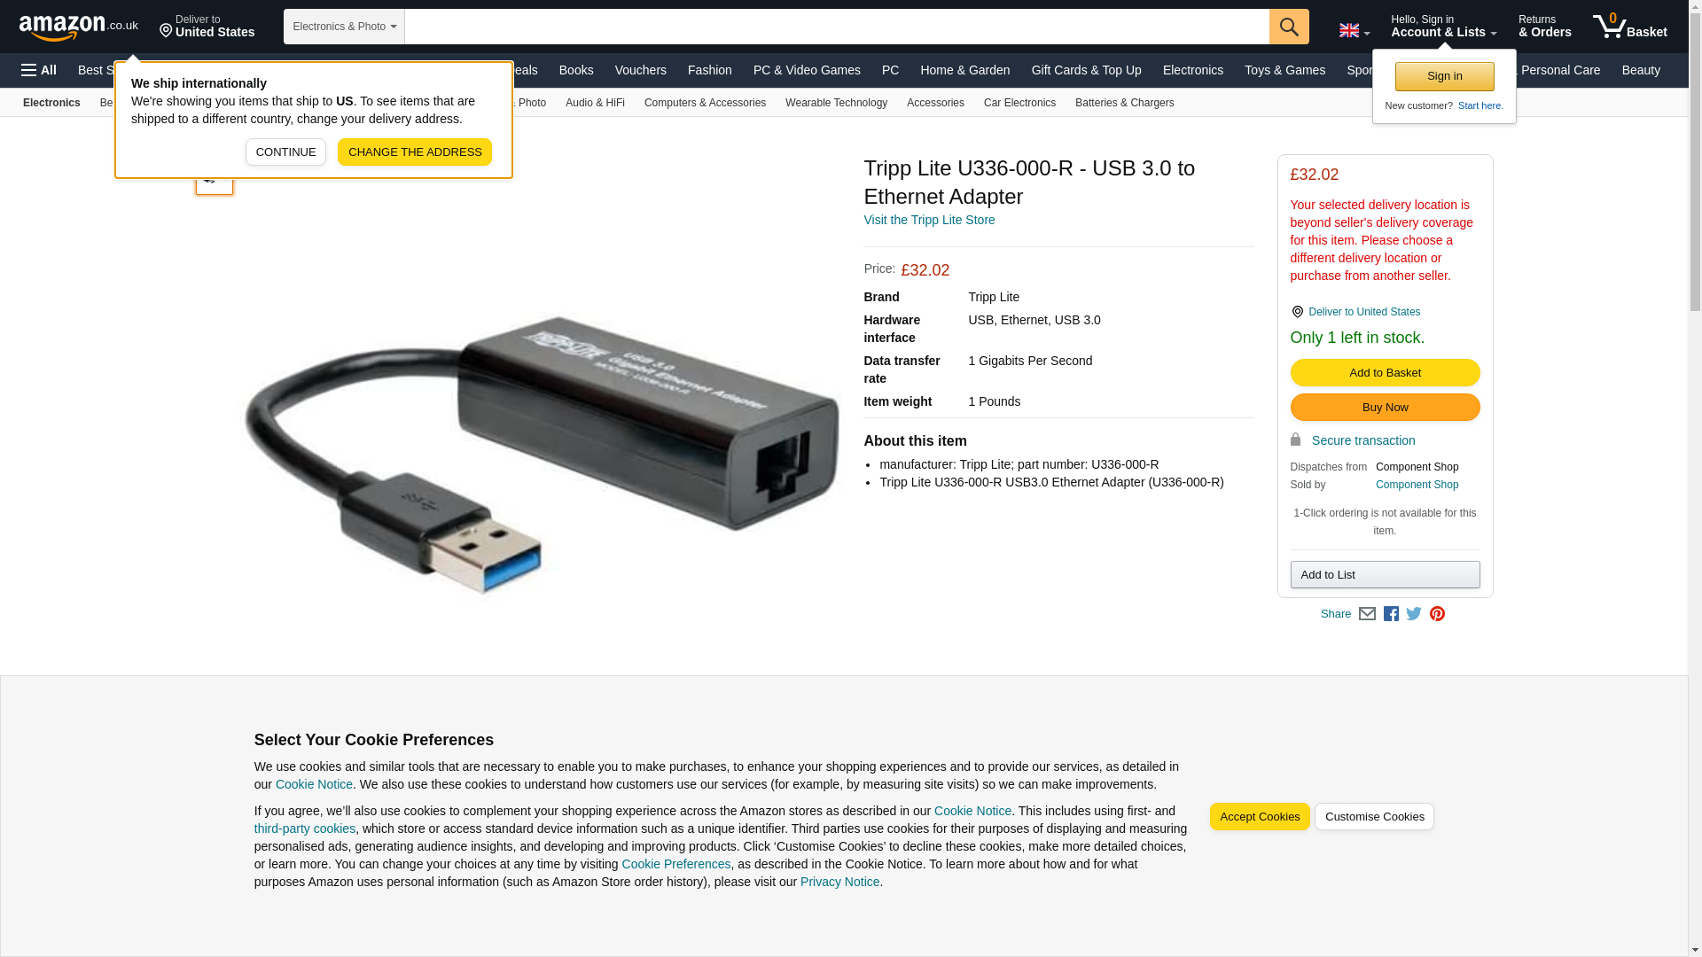Share product on Pinterest icon
The image size is (1702, 957).
pyautogui.click(x=1437, y=614)
